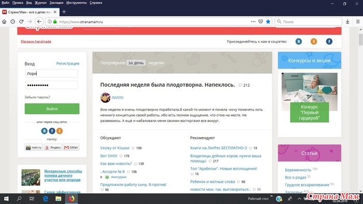Viewport: 363px width, 204px height.
Task: Switch to Firefox taskbar icon
Action: pos(72,199)
